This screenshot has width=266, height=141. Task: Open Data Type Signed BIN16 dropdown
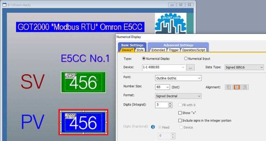pyautogui.click(x=261, y=67)
